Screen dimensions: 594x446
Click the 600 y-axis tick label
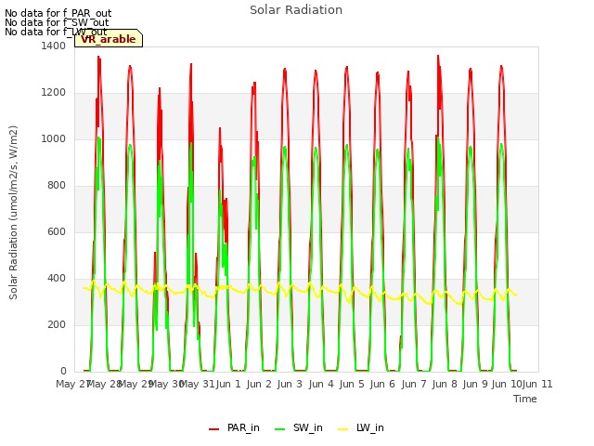click(57, 231)
